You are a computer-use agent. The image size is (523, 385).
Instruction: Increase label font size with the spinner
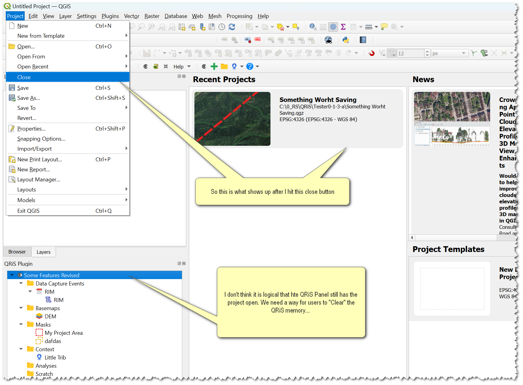427,51
